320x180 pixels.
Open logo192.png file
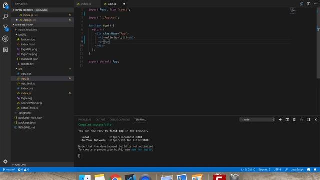(x=42, y=49)
